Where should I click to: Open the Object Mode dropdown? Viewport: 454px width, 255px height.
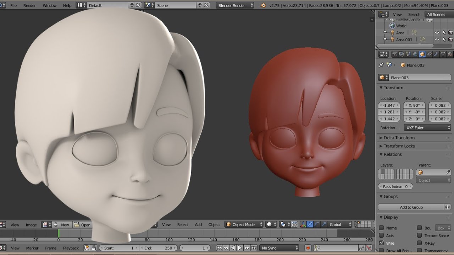pyautogui.click(x=244, y=224)
